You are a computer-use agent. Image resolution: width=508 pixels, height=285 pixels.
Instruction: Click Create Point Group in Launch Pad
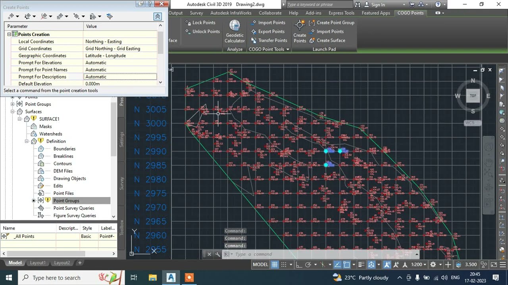(x=332, y=23)
